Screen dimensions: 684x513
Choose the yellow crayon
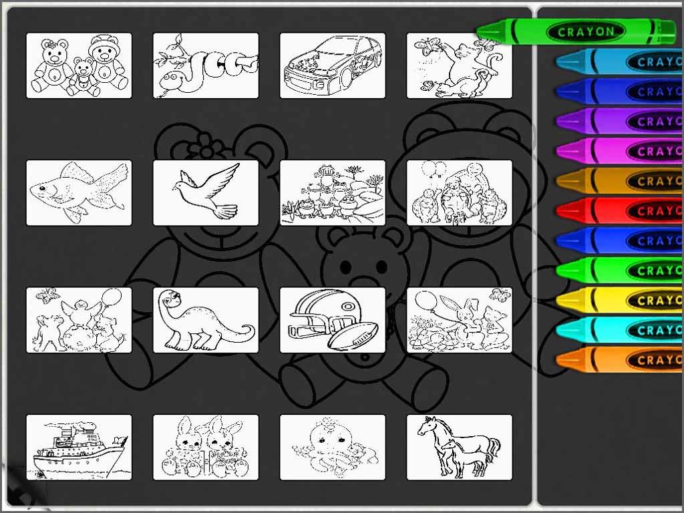(x=619, y=300)
